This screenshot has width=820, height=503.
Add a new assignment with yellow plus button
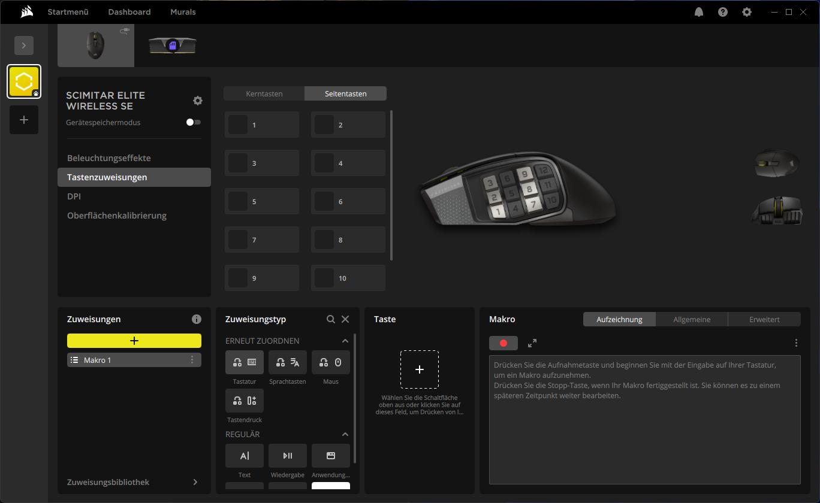pyautogui.click(x=134, y=341)
